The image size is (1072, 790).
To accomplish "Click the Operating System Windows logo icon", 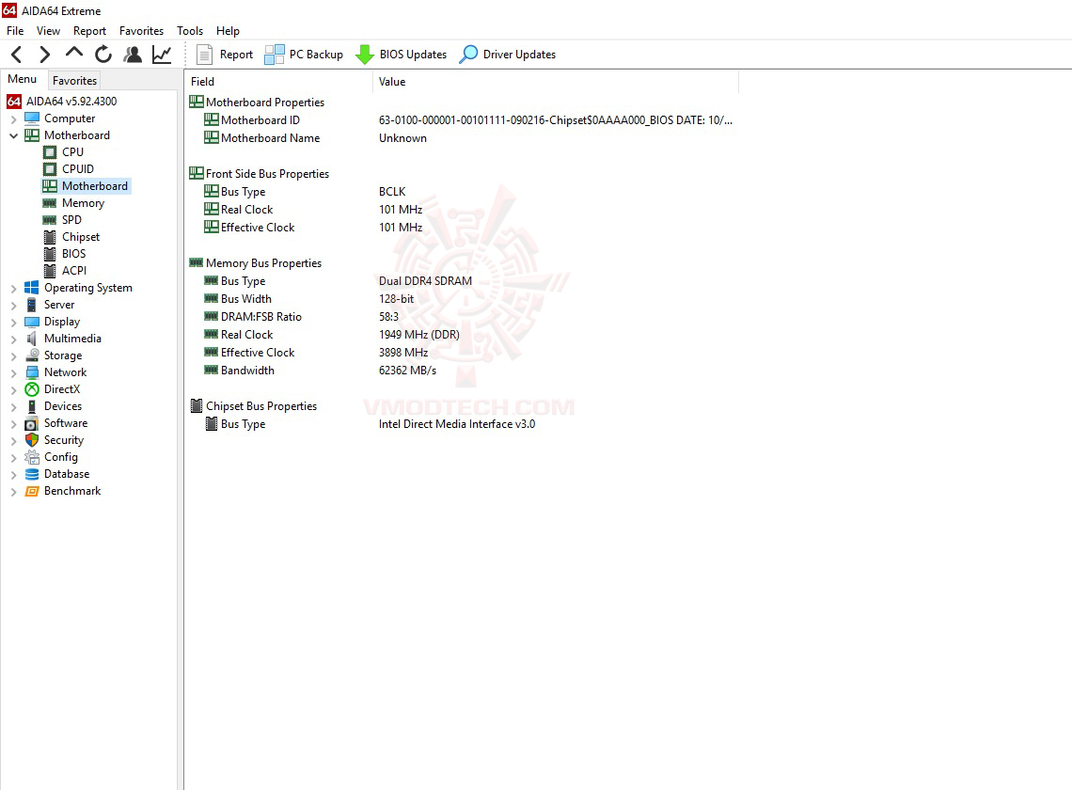I will tap(32, 288).
